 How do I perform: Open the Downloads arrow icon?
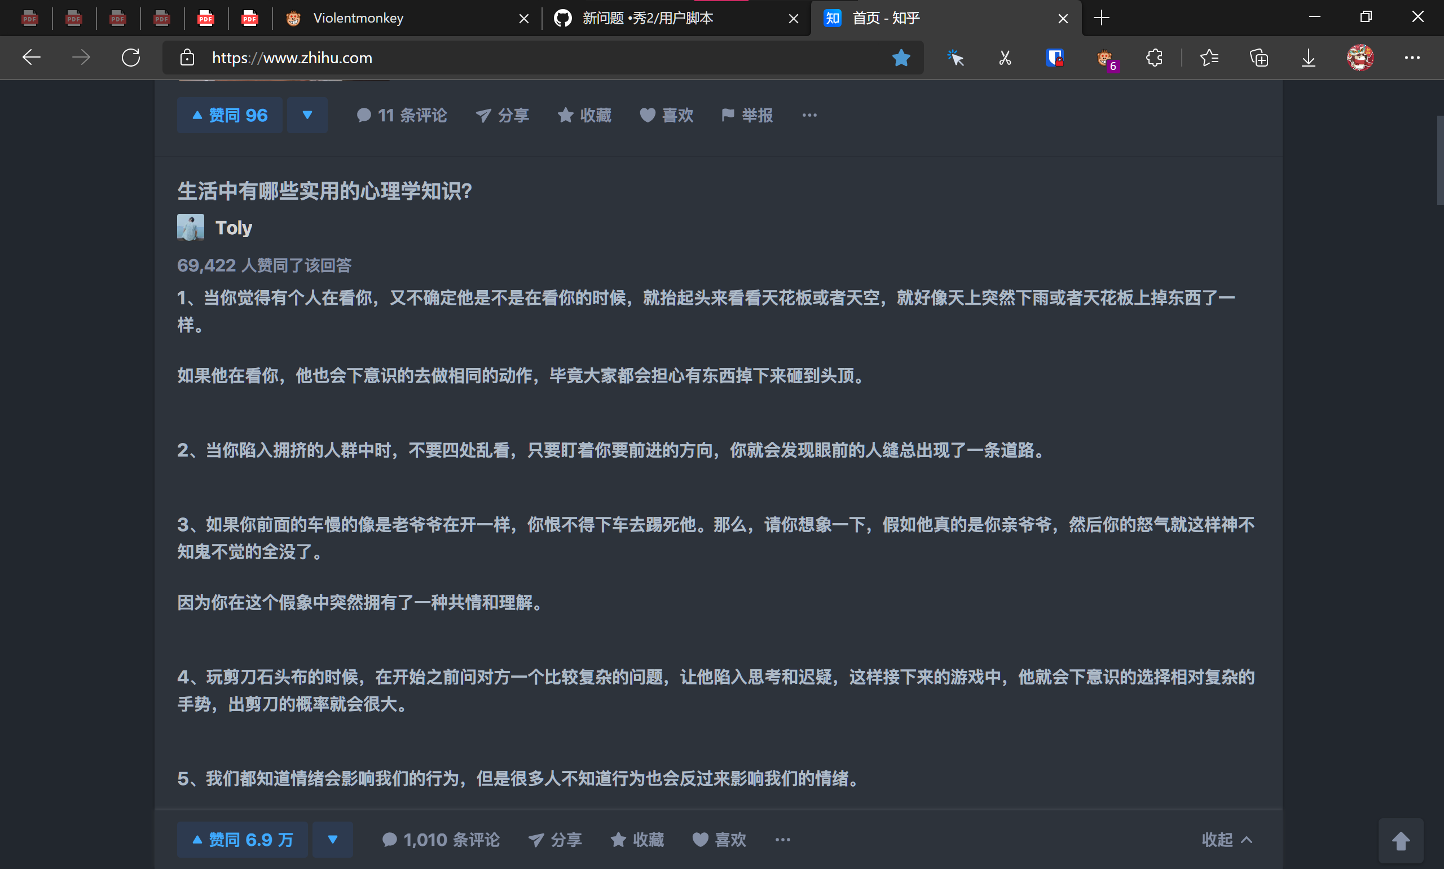point(1308,58)
